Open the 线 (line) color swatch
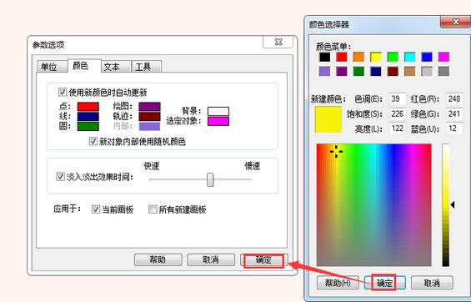Screen dimensions: 471x302 88,116
